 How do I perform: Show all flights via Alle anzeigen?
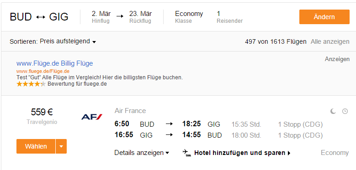tap(330, 41)
